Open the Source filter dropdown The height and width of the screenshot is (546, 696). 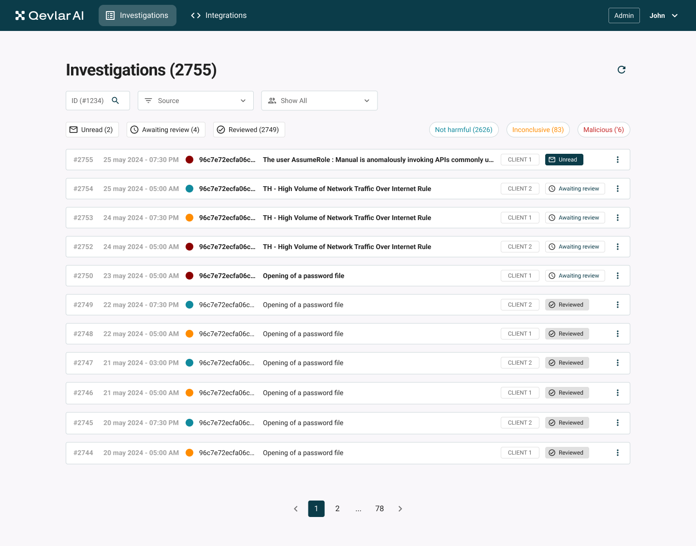pyautogui.click(x=195, y=100)
